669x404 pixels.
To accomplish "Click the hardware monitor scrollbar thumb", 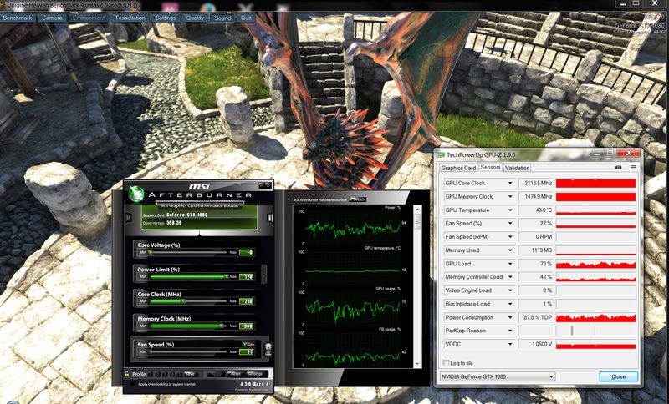I will pyautogui.click(x=417, y=220).
